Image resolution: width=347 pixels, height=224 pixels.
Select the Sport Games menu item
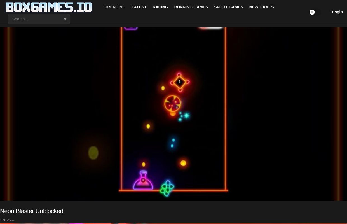[x=229, y=7]
